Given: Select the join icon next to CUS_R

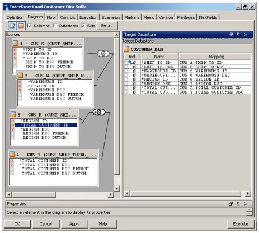Looking at the screenshot, I should [99, 112].
